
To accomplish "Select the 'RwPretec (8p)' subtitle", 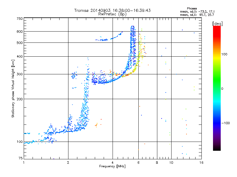I will coord(112,14).
